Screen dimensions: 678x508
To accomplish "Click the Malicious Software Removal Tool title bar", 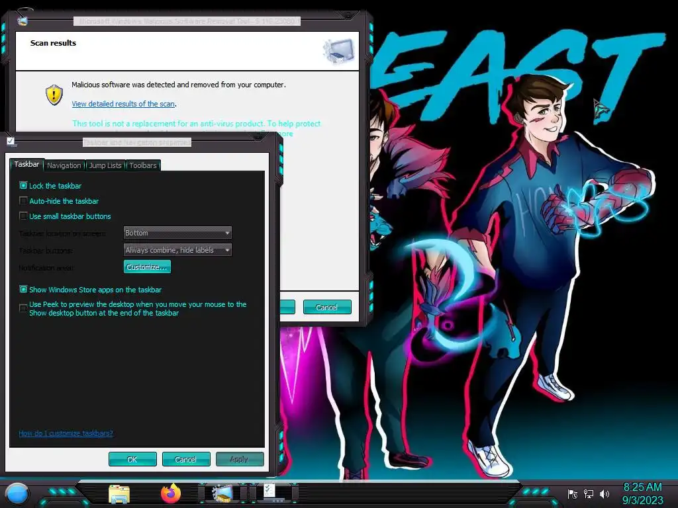I will 186,21.
